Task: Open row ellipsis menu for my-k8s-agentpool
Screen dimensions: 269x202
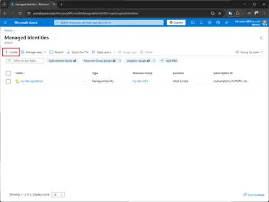Action: [85, 81]
